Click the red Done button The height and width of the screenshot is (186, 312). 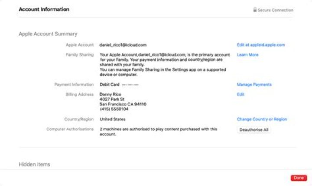coord(299,178)
